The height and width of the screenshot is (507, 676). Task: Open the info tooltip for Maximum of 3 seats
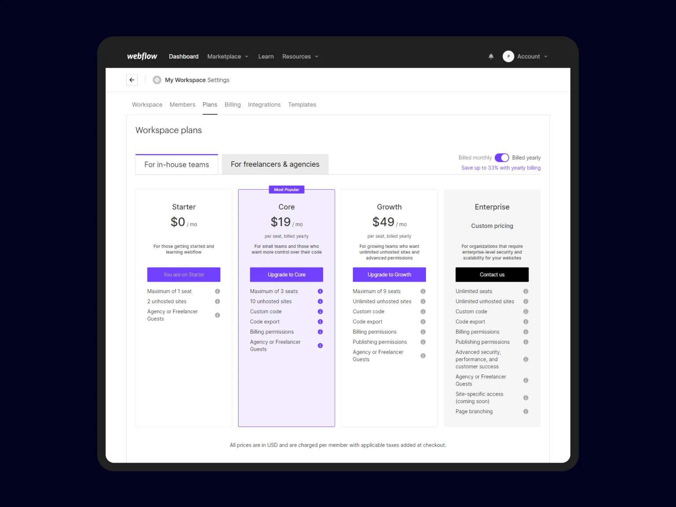(320, 291)
